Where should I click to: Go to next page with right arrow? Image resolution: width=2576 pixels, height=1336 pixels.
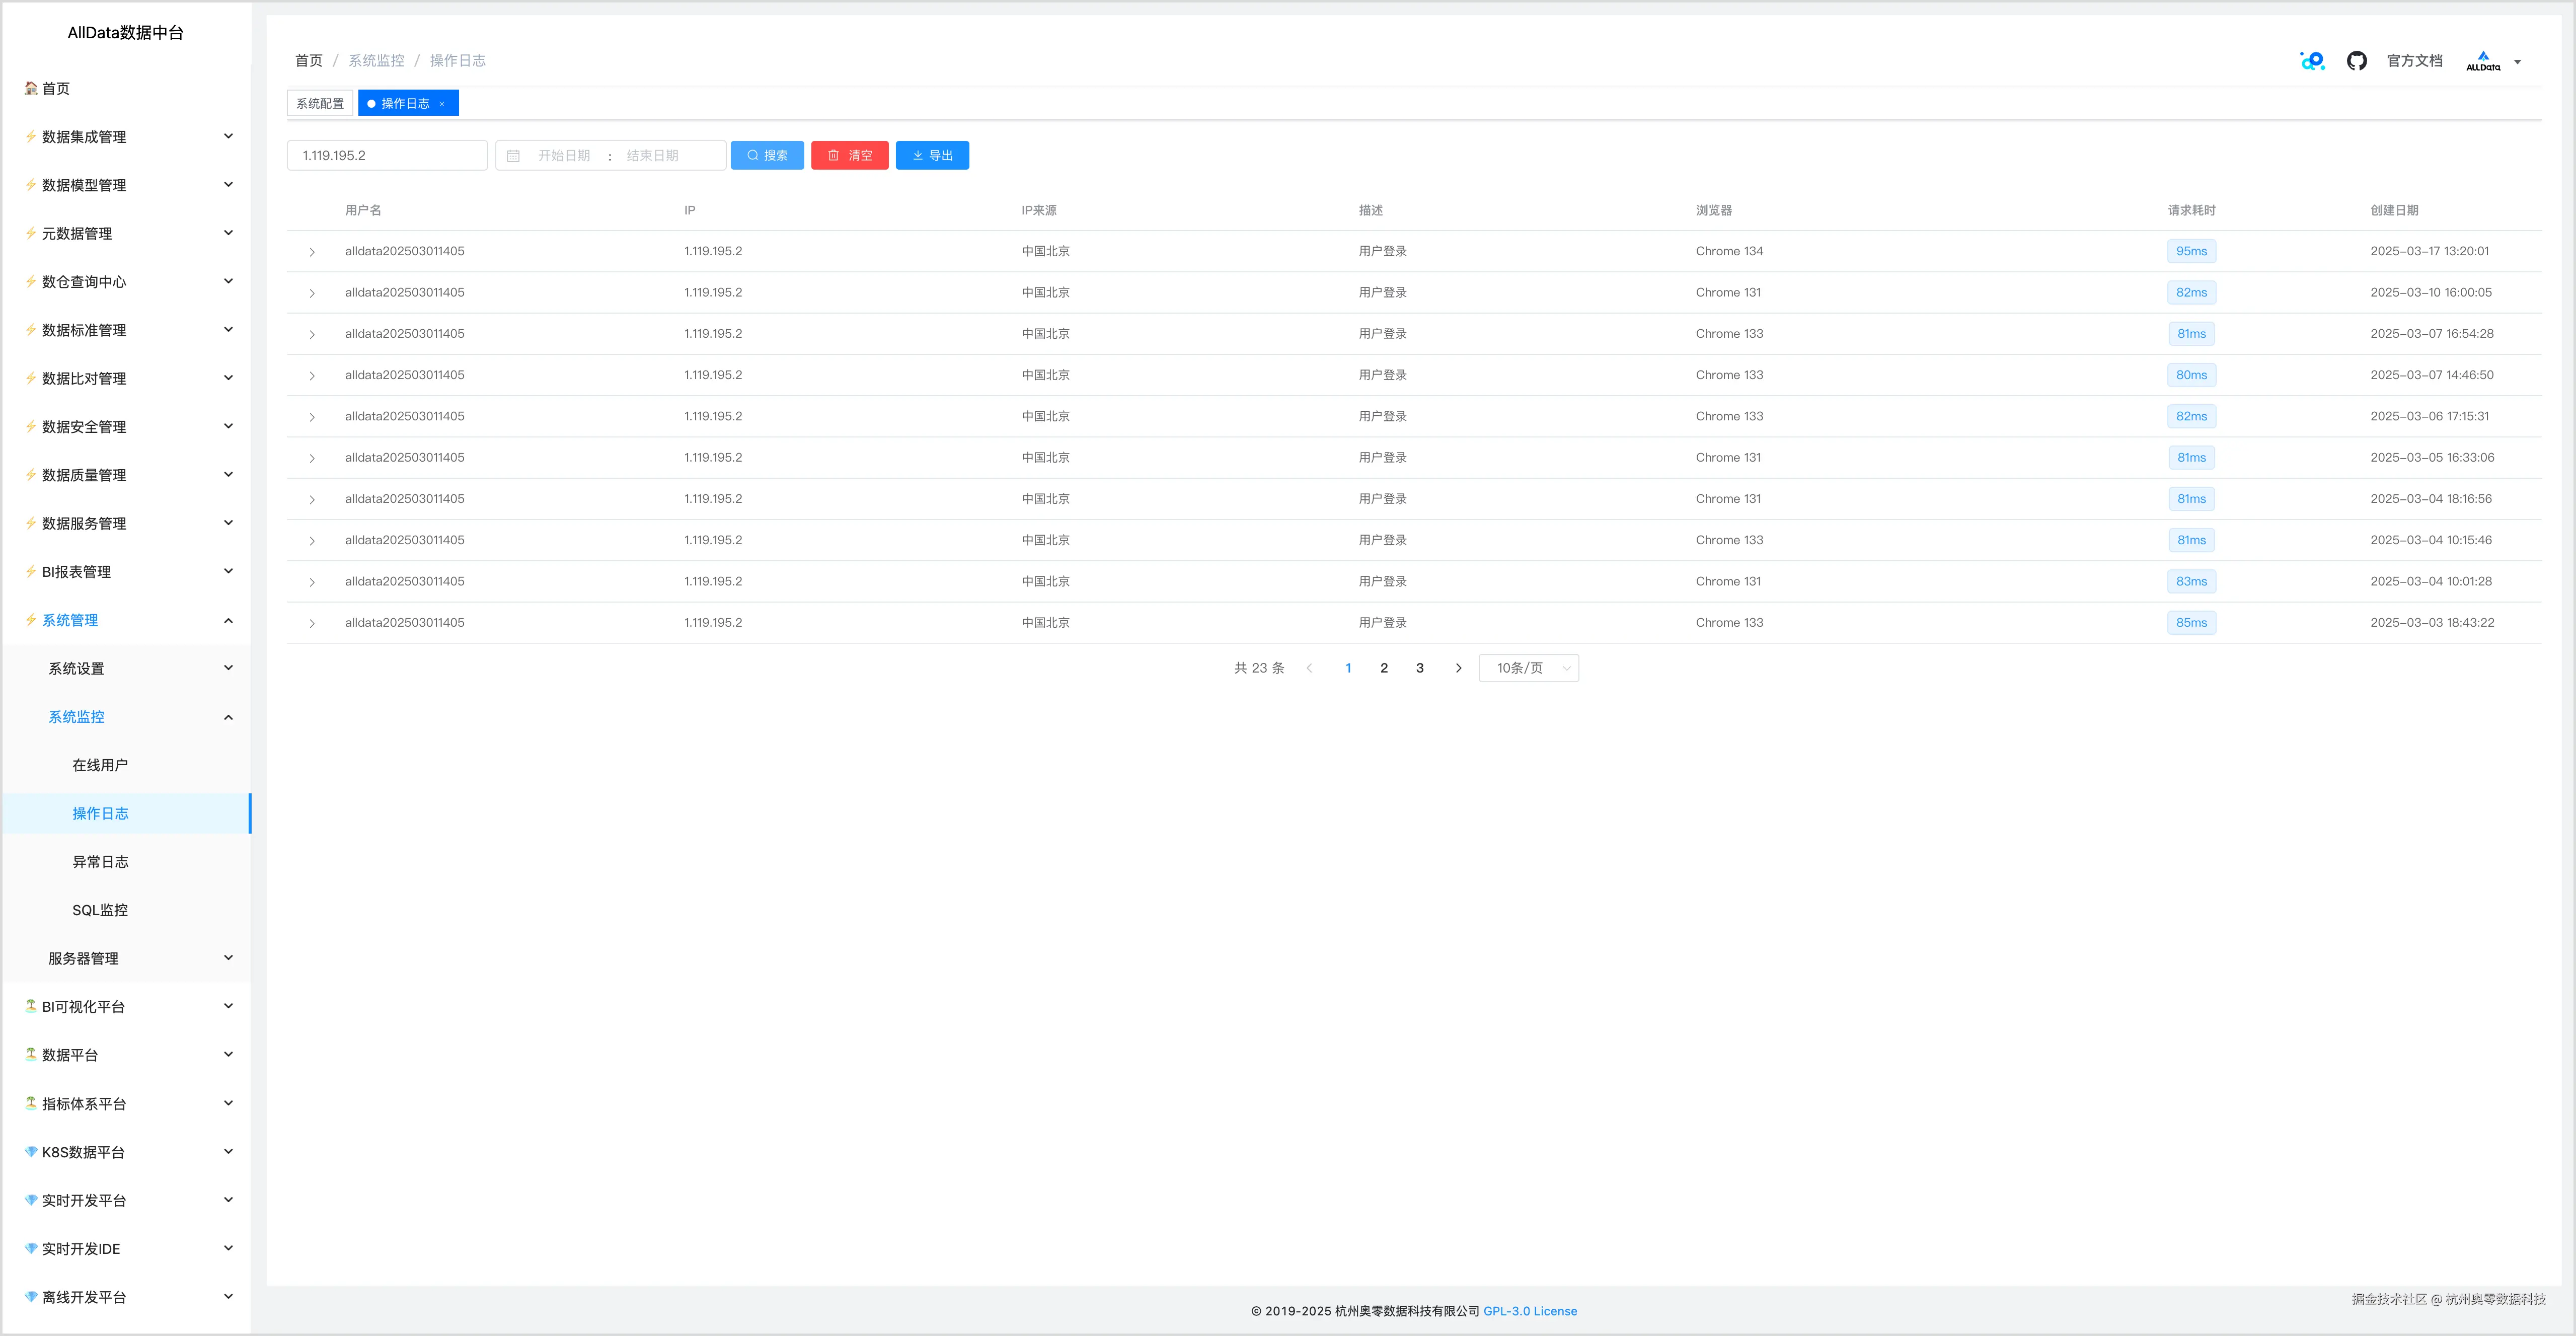1458,668
